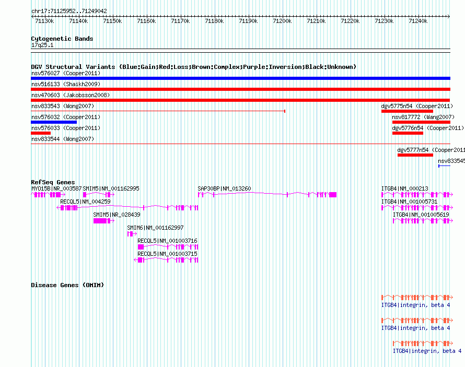465x367 pixels.
Task: Click the SMIM6|NM_001162997 gene glyph
Action: (x=132, y=234)
